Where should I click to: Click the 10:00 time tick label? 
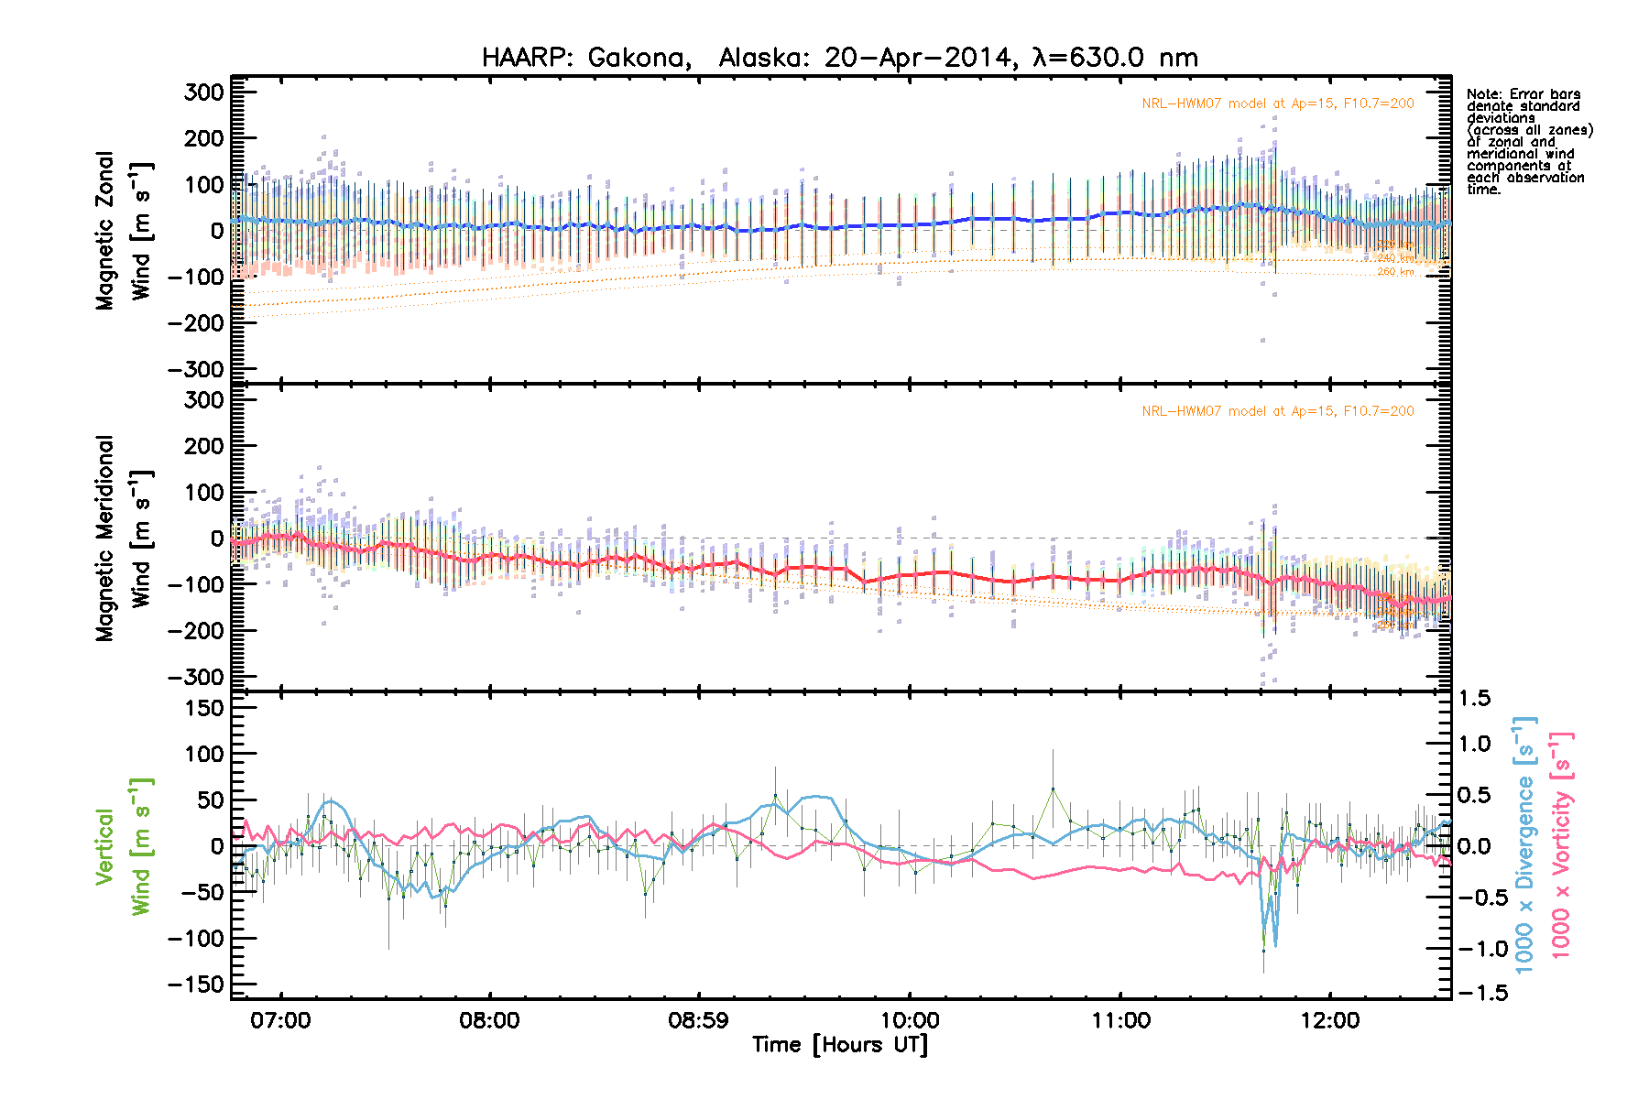[x=910, y=1021]
